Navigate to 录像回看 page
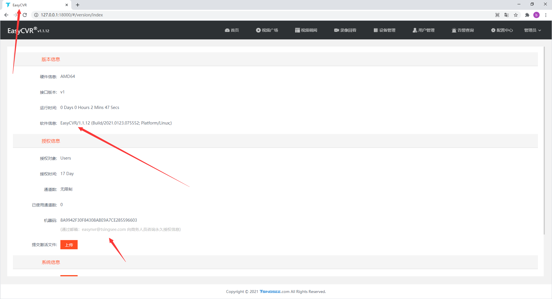This screenshot has width=552, height=299. [x=345, y=30]
